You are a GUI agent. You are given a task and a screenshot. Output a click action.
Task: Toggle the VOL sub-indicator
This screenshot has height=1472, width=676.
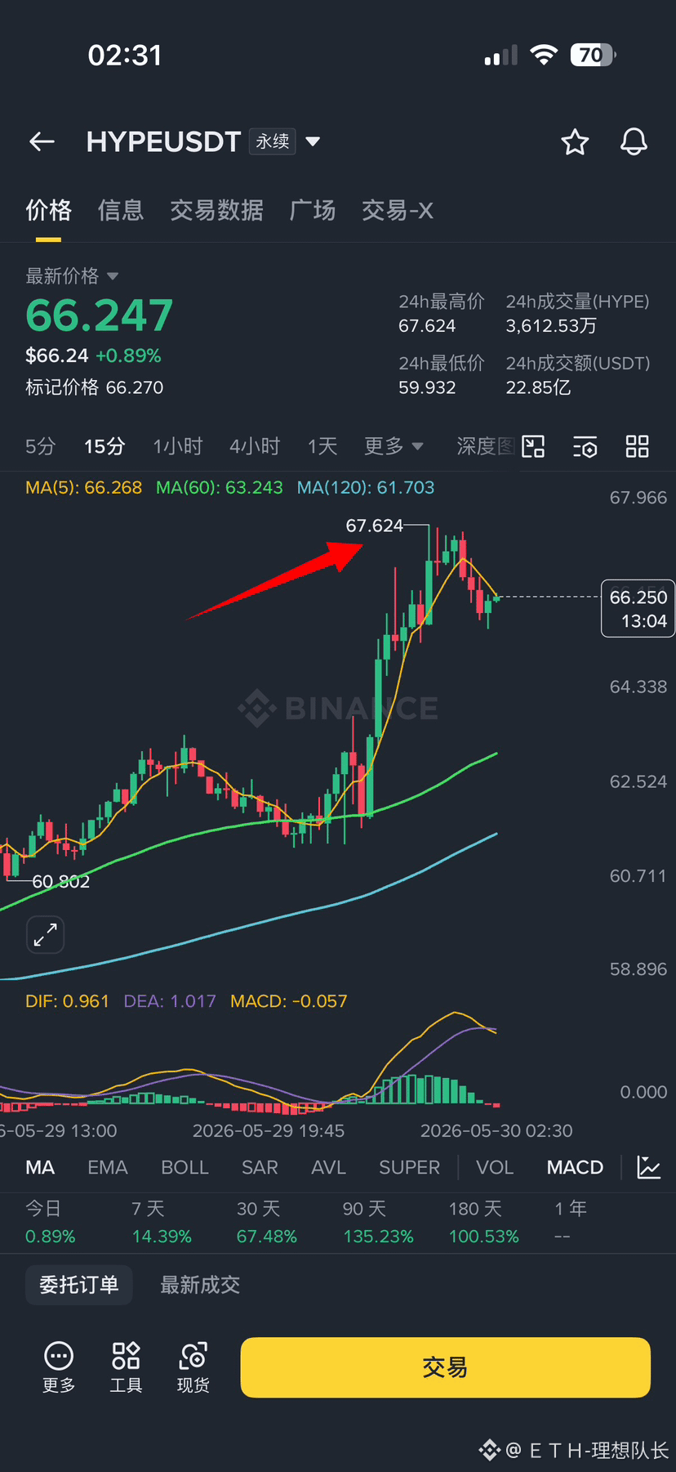[x=495, y=1167]
